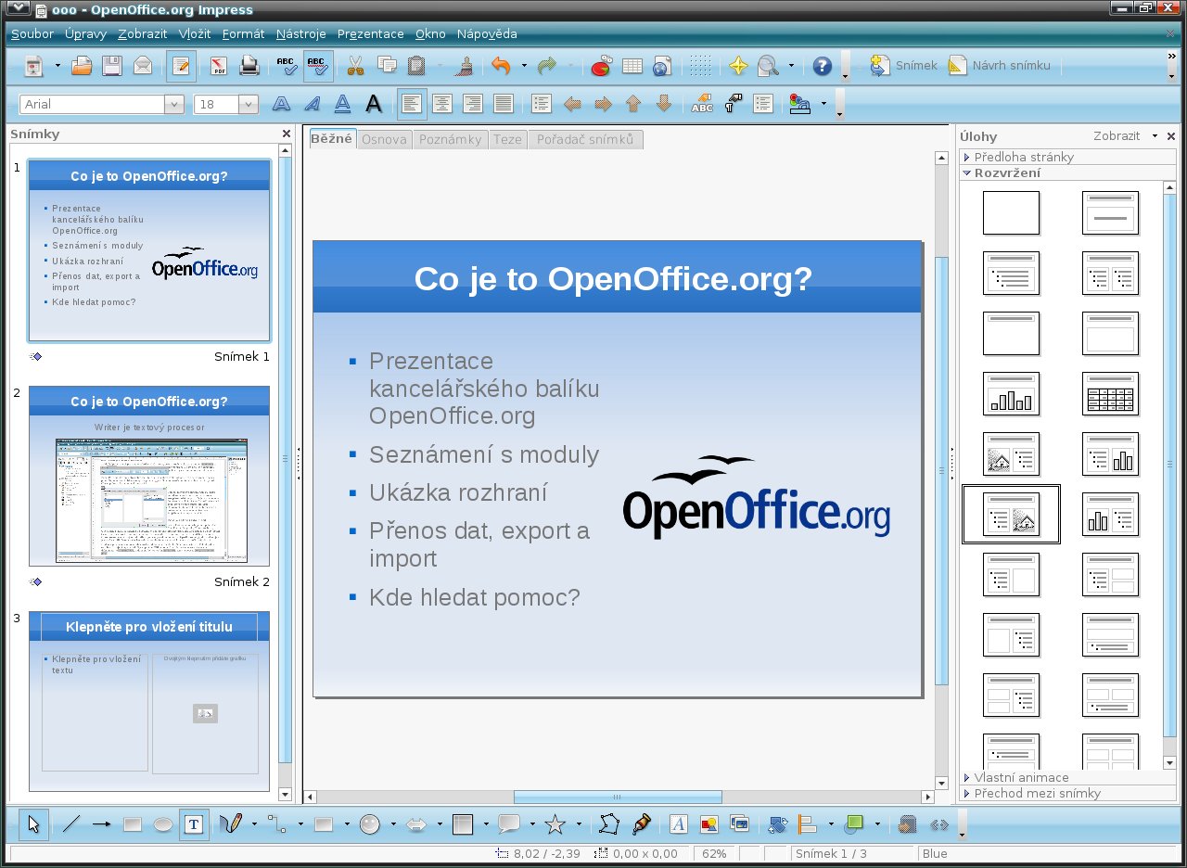This screenshot has height=868, width=1187.
Task: Insert a table from the toolbar
Action: click(632, 66)
